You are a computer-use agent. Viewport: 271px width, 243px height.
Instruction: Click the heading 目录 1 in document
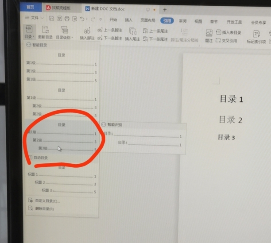[232, 99]
